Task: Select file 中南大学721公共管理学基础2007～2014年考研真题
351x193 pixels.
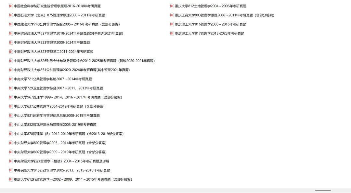Action: pyautogui.click(x=53, y=79)
